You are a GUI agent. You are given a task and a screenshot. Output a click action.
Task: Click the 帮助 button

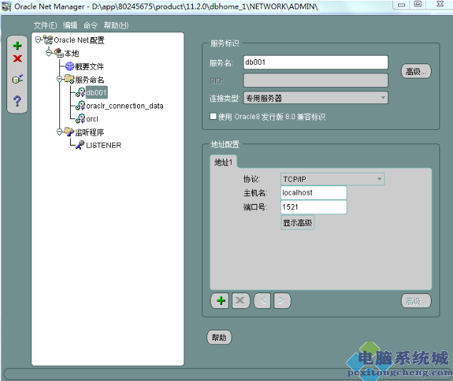point(219,337)
